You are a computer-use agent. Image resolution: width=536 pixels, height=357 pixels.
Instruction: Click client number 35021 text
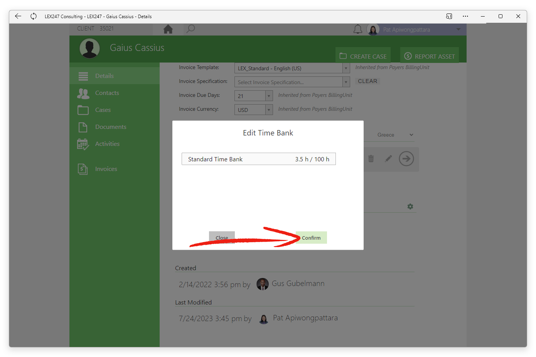pyautogui.click(x=106, y=29)
